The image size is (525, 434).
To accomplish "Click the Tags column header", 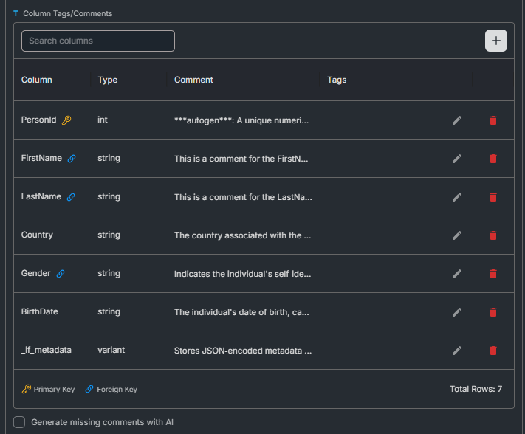I will [337, 80].
